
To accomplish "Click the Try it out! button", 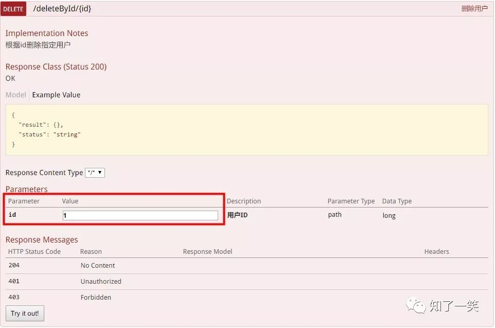I will coord(25,313).
